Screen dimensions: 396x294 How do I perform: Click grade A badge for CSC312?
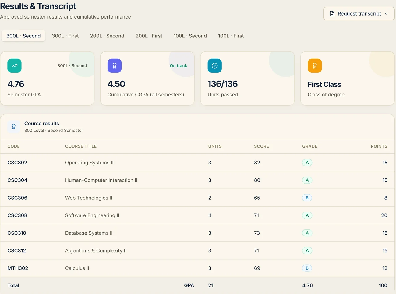(307, 251)
